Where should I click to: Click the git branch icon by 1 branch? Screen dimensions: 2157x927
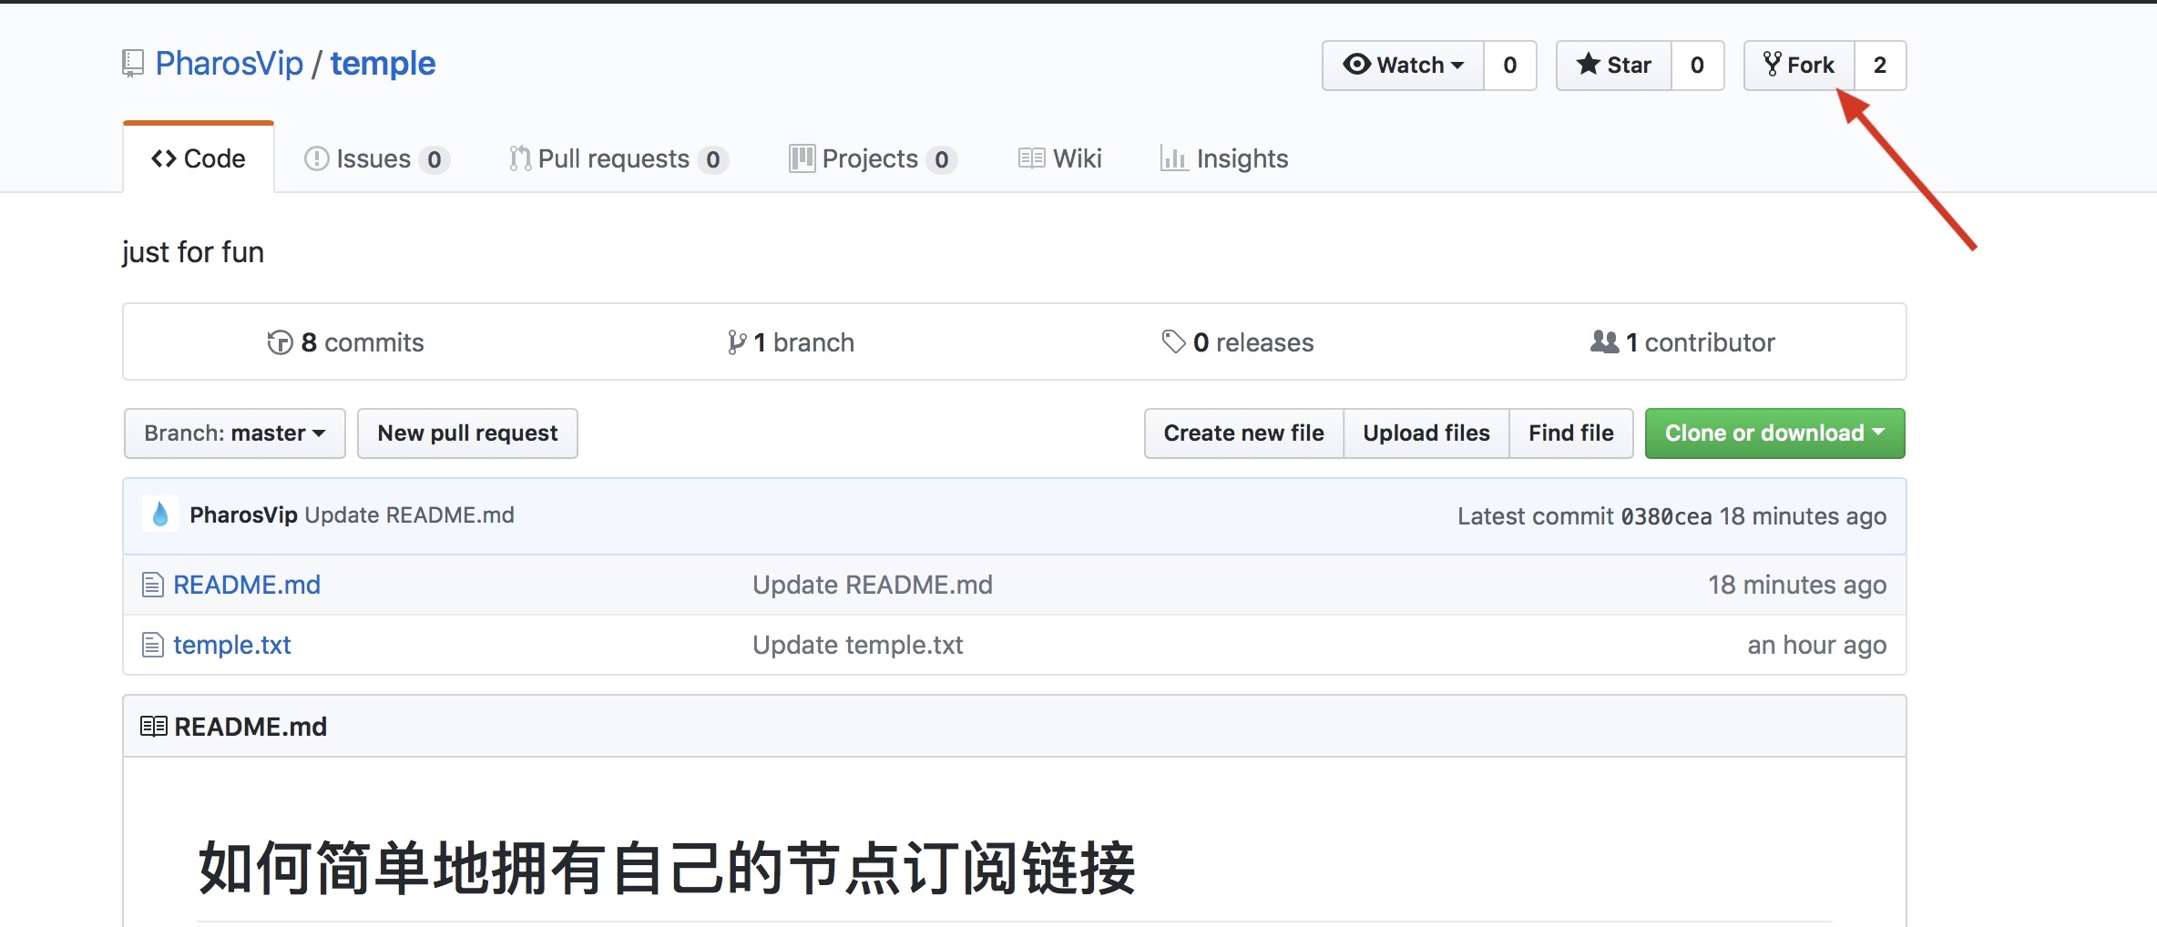pos(736,342)
